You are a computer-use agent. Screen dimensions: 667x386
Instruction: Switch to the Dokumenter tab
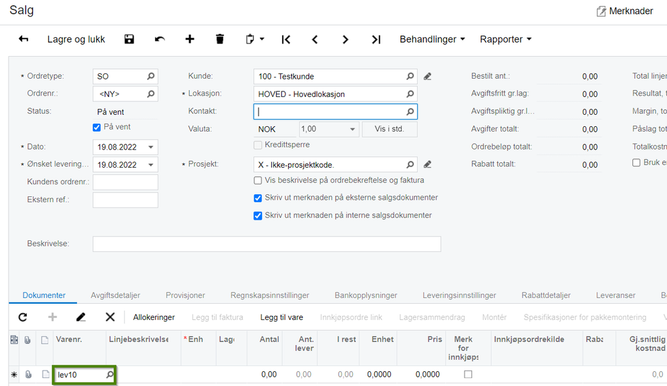[x=44, y=295]
